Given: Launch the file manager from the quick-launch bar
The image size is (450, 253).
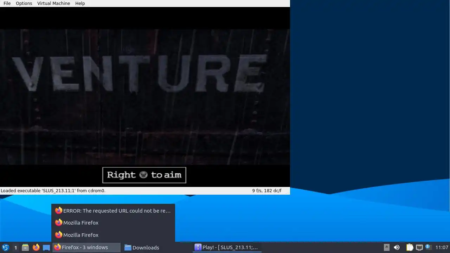Looking at the screenshot, I should [x=25, y=247].
